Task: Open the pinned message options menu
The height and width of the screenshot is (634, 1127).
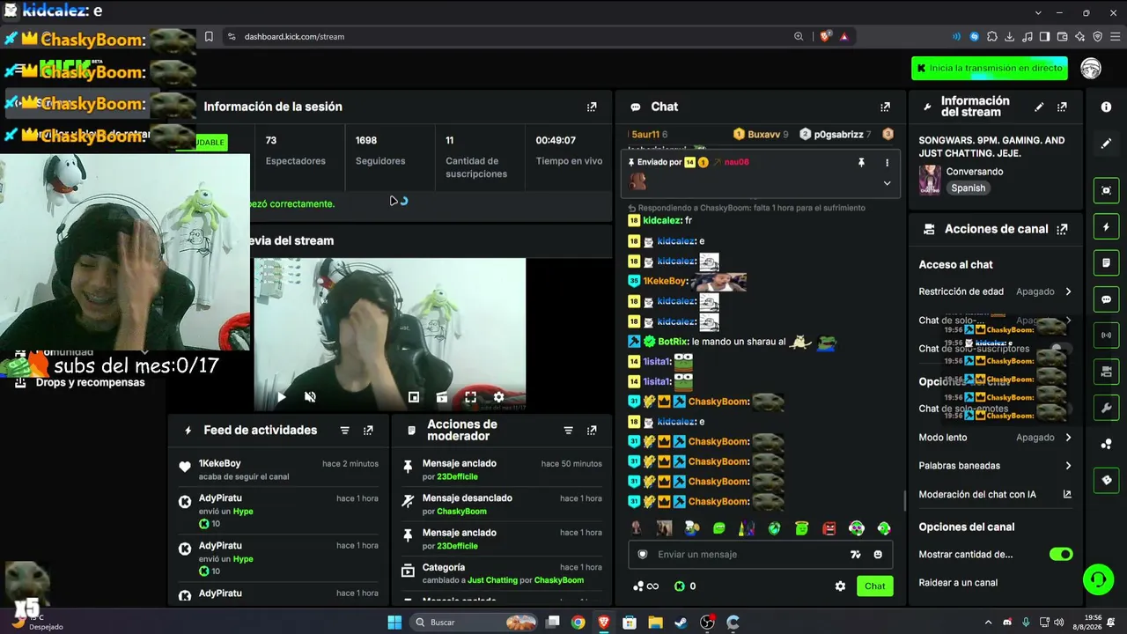Action: [887, 163]
